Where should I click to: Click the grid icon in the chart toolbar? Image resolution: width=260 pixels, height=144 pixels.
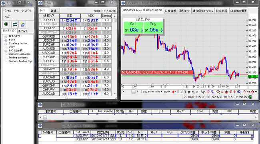(189, 92)
